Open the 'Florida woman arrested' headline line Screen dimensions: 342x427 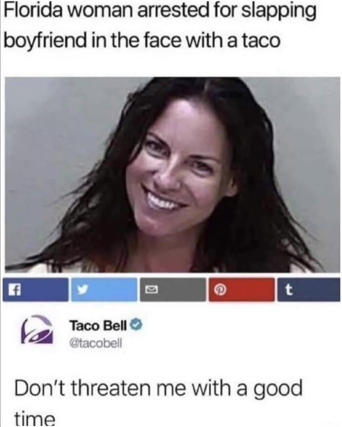point(161,12)
